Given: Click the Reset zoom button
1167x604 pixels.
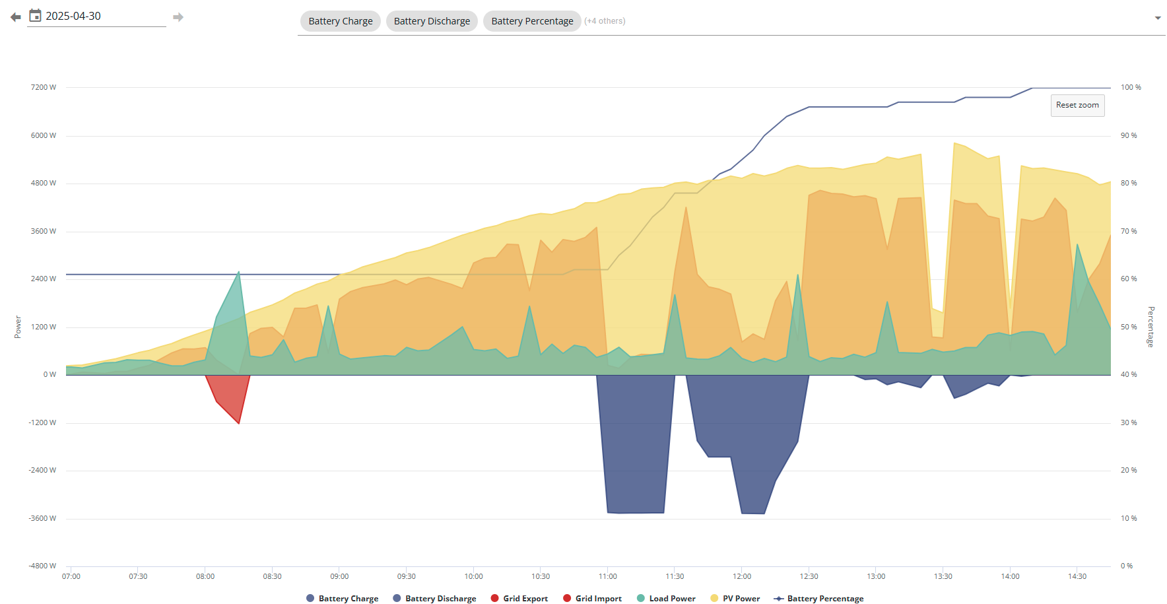Looking at the screenshot, I should (1077, 105).
